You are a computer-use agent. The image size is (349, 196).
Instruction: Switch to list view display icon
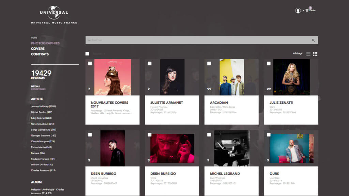click(x=308, y=54)
